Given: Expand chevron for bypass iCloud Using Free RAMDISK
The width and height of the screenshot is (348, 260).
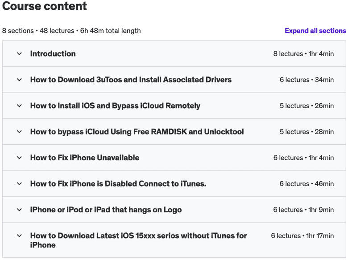Looking at the screenshot, I should click(x=19, y=132).
